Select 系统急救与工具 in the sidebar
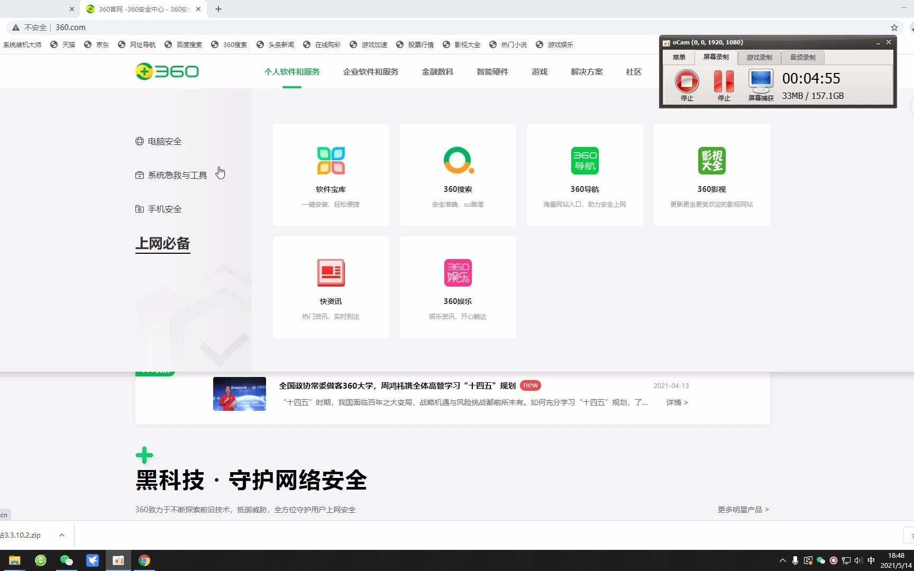Screen dimensions: 914x571 (171, 176)
